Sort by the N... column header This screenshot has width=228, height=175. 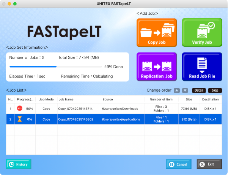11,99
